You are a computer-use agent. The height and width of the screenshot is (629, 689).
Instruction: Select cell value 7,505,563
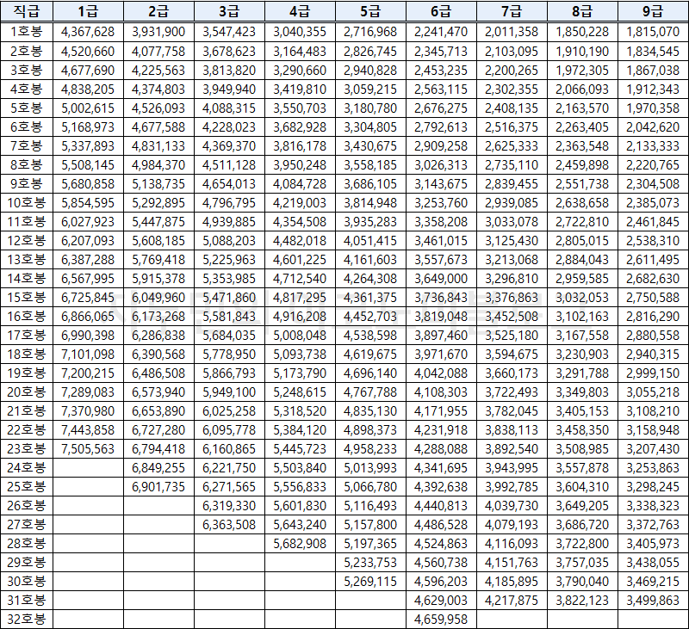click(x=88, y=448)
